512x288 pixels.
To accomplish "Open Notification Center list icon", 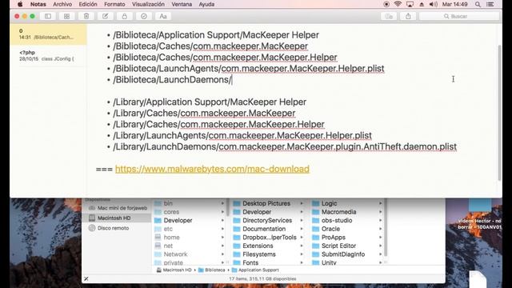I will [x=490, y=4].
